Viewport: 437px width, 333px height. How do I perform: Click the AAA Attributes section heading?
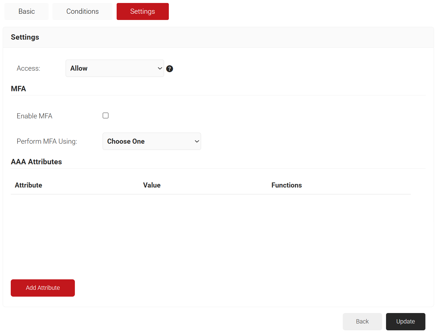tap(36, 162)
